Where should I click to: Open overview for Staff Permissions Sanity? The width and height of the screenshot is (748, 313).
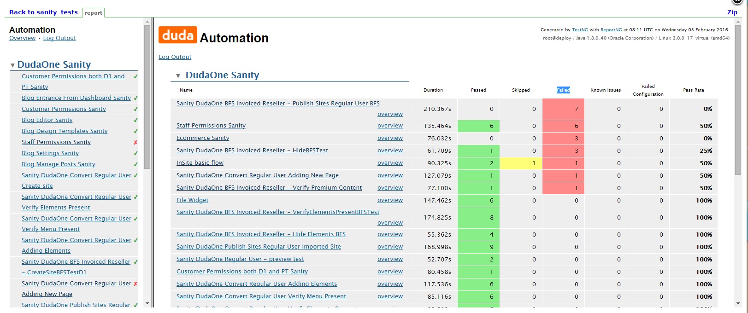(390, 126)
